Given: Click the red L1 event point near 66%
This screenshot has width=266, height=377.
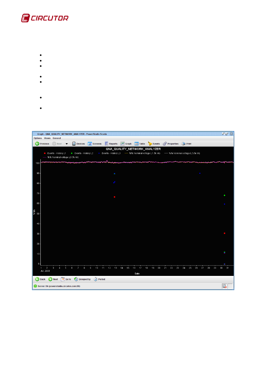Looking at the screenshot, I should pyautogui.click(x=115, y=197).
